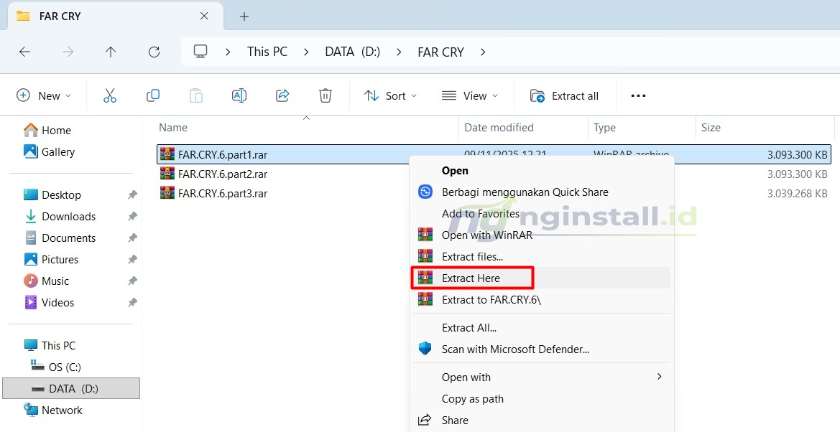This screenshot has height=432, width=840.
Task: Toggle pin next to Desktop
Action: click(x=132, y=195)
